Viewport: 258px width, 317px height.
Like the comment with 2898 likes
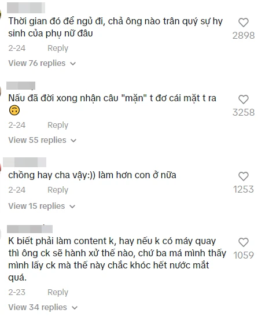tap(244, 23)
